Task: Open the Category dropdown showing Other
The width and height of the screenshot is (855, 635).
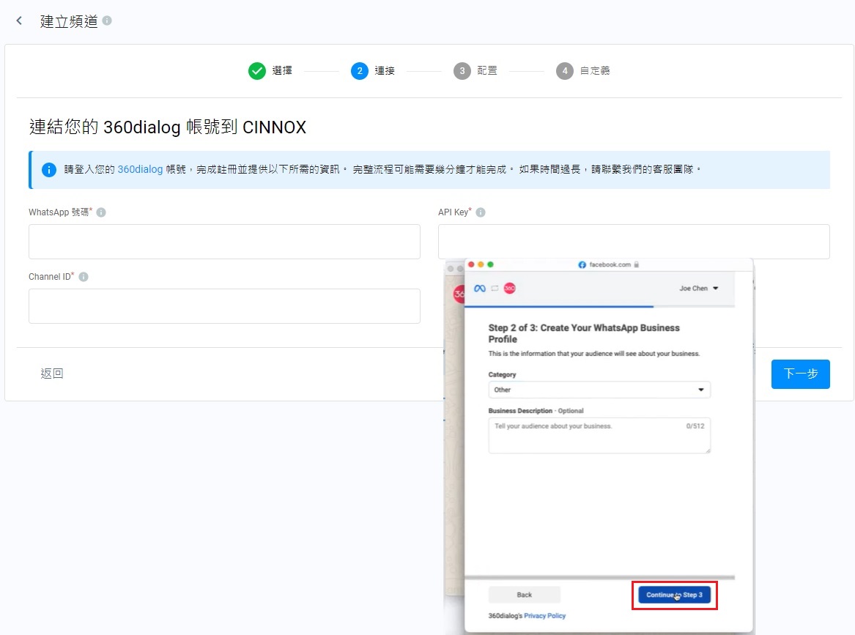Action: (599, 390)
